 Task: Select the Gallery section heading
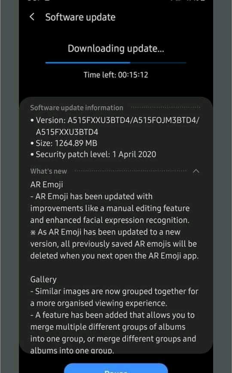tap(43, 279)
